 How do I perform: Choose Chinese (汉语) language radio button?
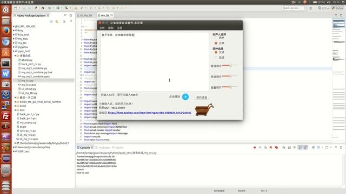pos(216,52)
